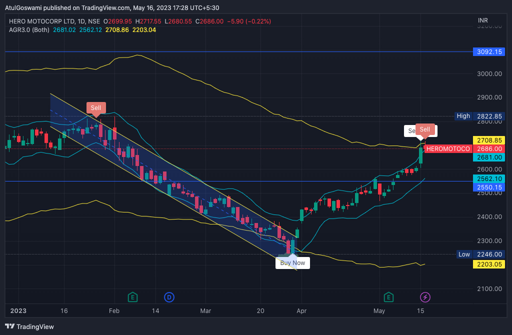Click the Buy Now signal label
The width and height of the screenshot is (512, 335).
tap(292, 262)
